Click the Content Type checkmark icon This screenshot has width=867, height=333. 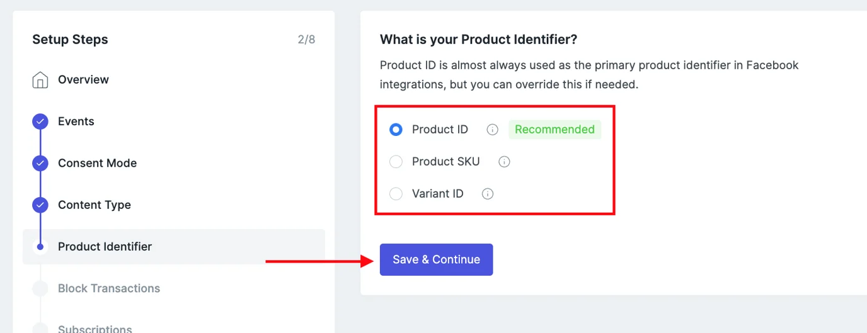tap(40, 205)
